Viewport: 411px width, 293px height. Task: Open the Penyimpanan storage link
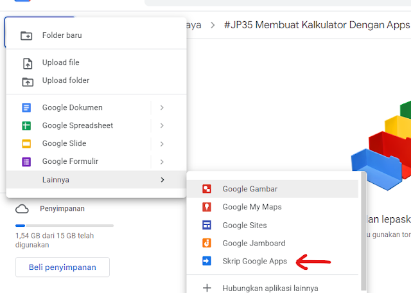tap(62, 209)
